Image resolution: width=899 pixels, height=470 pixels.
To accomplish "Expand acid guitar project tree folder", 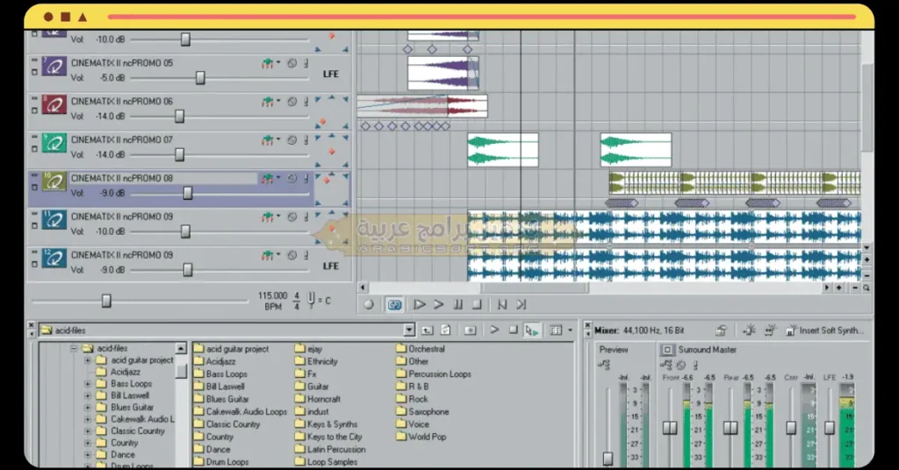I will click(x=88, y=360).
